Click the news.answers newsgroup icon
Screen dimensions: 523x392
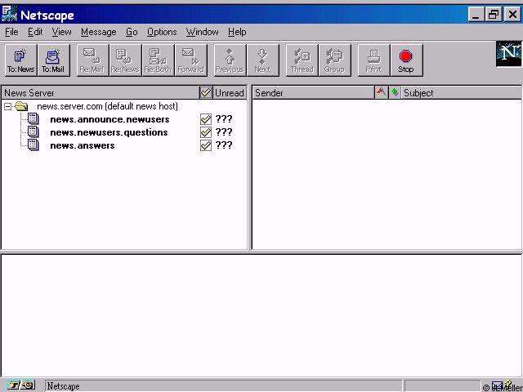[33, 145]
